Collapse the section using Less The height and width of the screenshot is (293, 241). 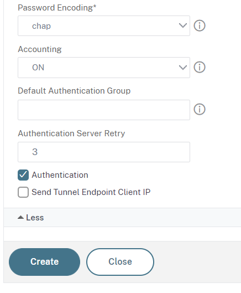[x=31, y=218]
